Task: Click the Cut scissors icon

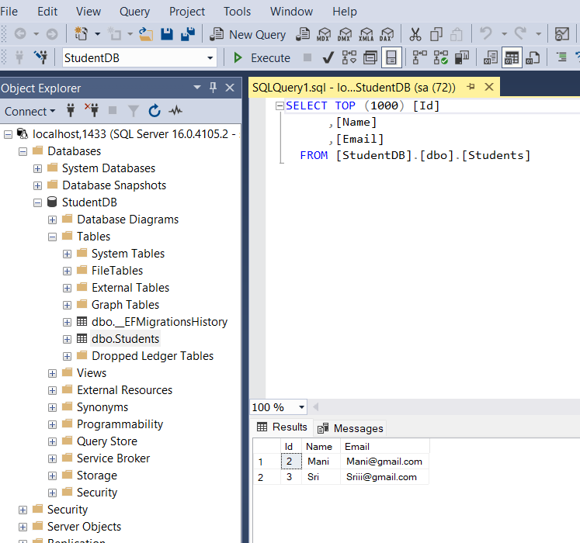Action: 415,34
